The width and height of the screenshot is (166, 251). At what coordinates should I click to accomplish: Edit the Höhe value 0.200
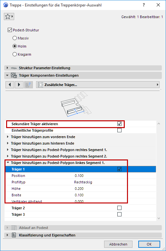[x=79, y=189]
